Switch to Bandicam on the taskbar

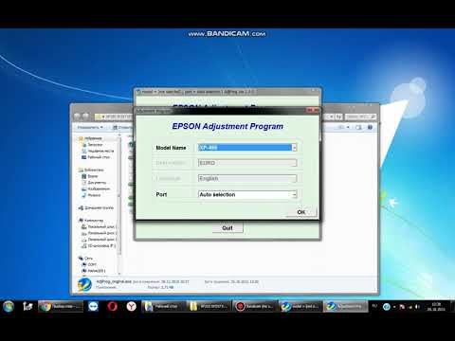[x=255, y=306]
